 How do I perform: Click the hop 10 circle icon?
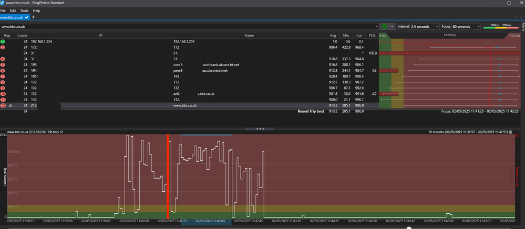(x=3, y=94)
